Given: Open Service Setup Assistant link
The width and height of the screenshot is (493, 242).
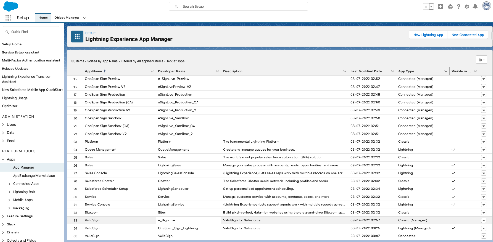Looking at the screenshot, I should [21, 53].
